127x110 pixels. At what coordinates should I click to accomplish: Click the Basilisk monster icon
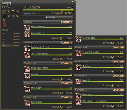pos(79,82)
